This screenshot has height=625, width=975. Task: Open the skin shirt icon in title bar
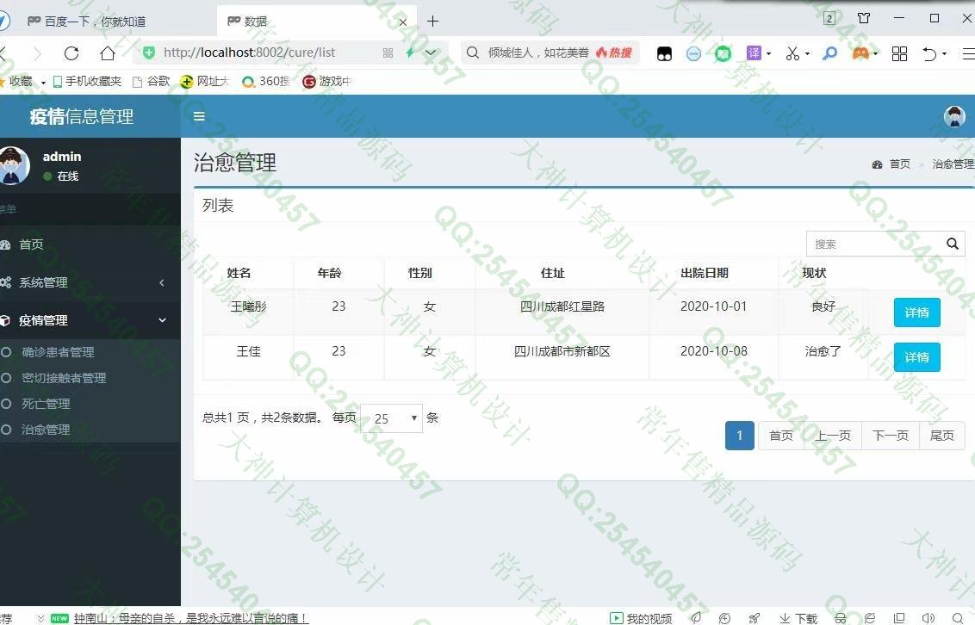864,18
